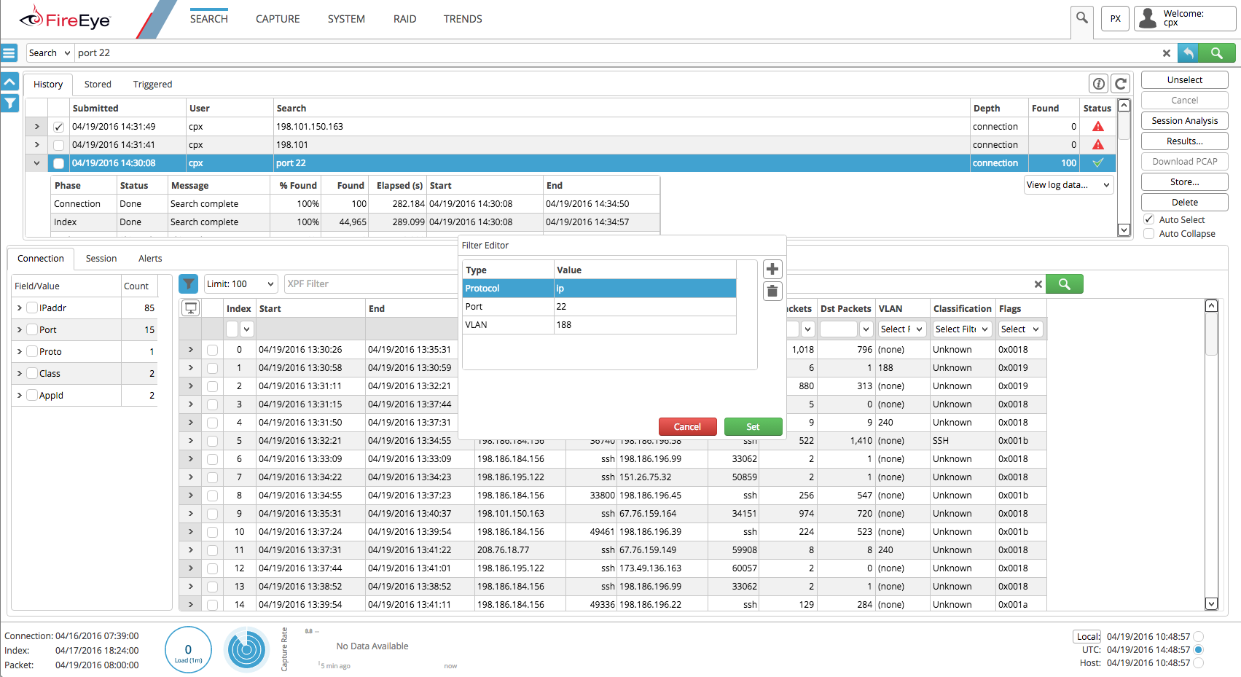Viewport: 1241px width, 677px height.
Task: Collapse the expanded port 22 search row
Action: [37, 163]
